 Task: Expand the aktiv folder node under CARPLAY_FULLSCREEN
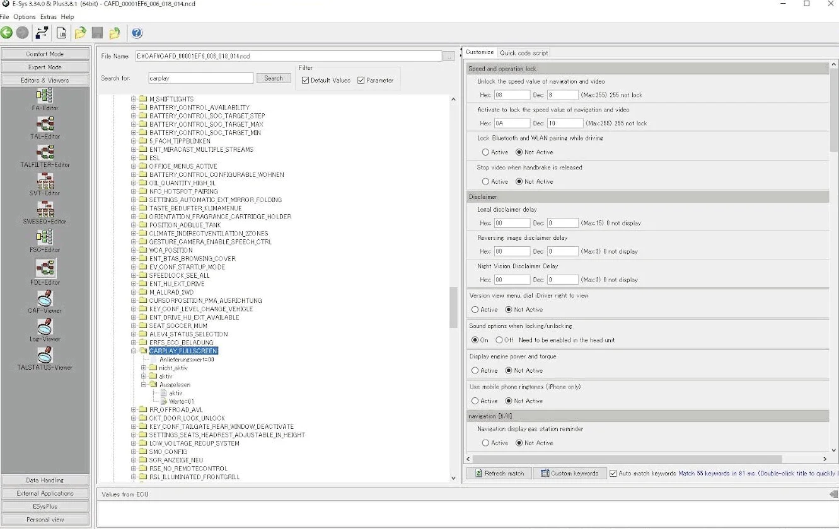[144, 376]
